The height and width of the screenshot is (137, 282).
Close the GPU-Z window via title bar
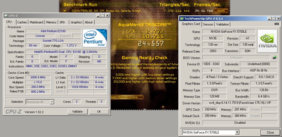tap(278, 19)
